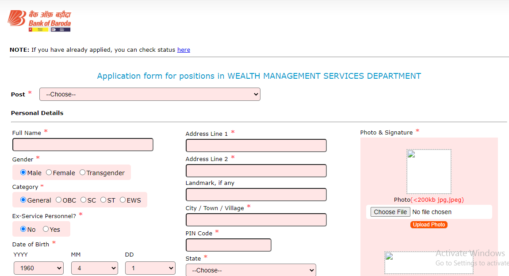
Task: Click the photo preview placeholder image
Action: pyautogui.click(x=429, y=171)
